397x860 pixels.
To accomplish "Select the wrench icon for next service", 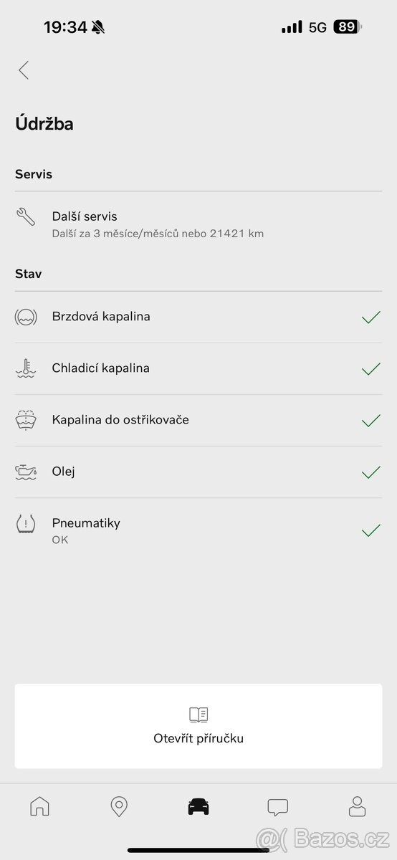I will 26,216.
